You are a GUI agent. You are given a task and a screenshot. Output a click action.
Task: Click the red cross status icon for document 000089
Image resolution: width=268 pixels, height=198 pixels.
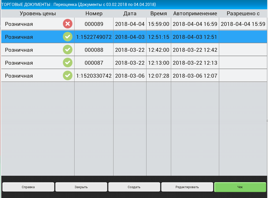coord(68,24)
